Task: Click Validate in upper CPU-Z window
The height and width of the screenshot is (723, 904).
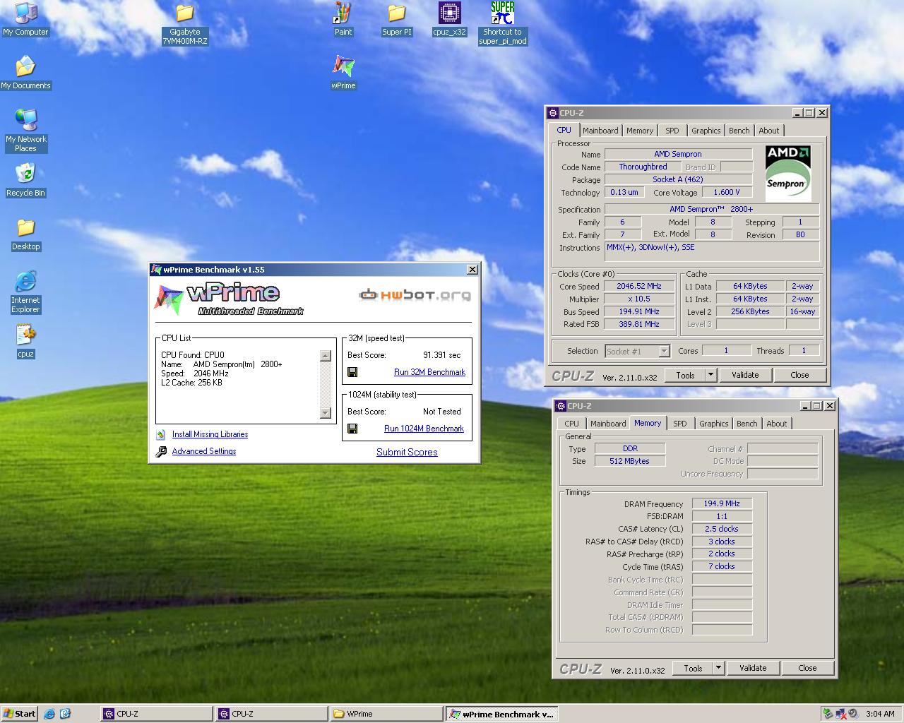Action: 745,375
